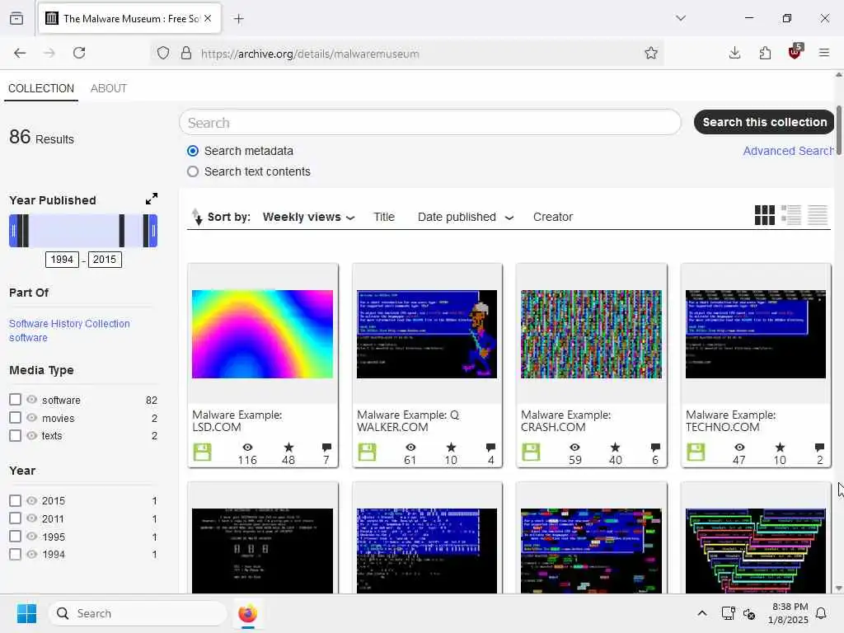This screenshot has height=633, width=844.
Task: Open a new browser tab
Action: [238, 19]
